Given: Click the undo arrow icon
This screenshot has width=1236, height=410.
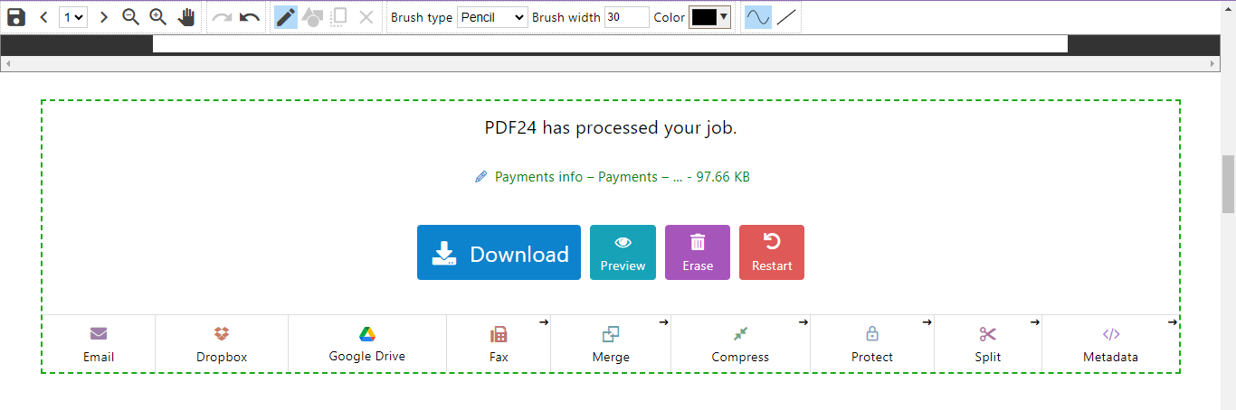Looking at the screenshot, I should coord(250,17).
